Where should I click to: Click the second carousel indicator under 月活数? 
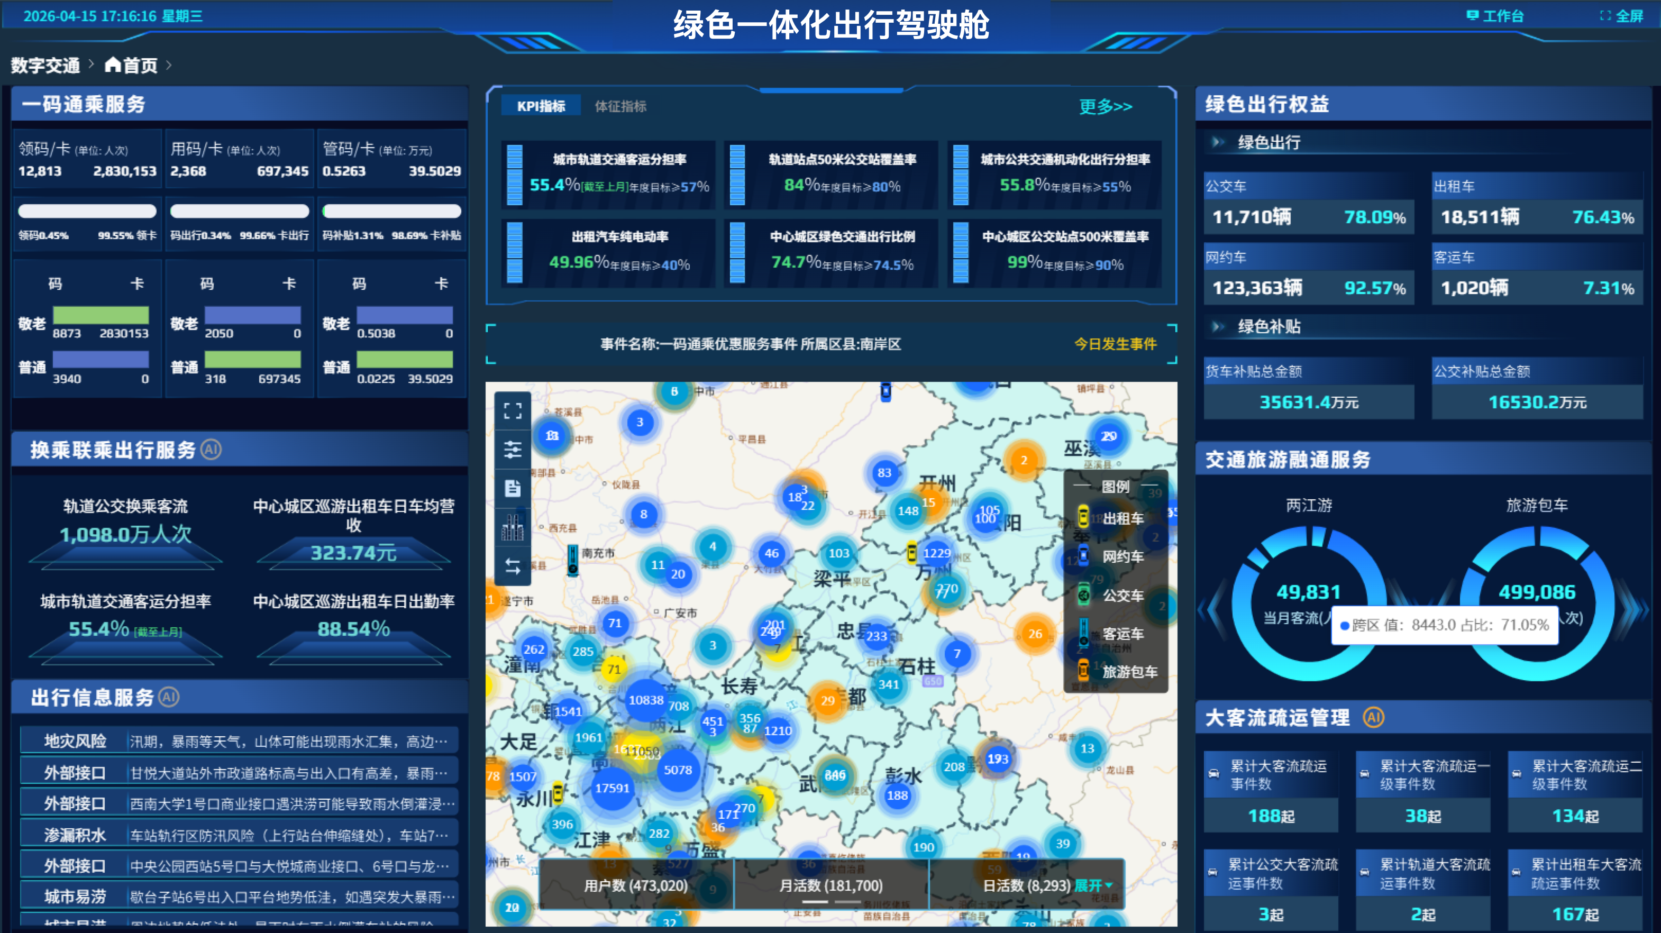[x=848, y=901]
